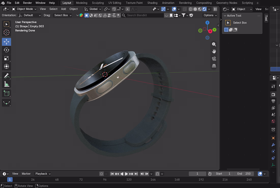Screen dimensions: 280x188
Task: Switch to the Shading workspace tab
Action: [152, 3]
